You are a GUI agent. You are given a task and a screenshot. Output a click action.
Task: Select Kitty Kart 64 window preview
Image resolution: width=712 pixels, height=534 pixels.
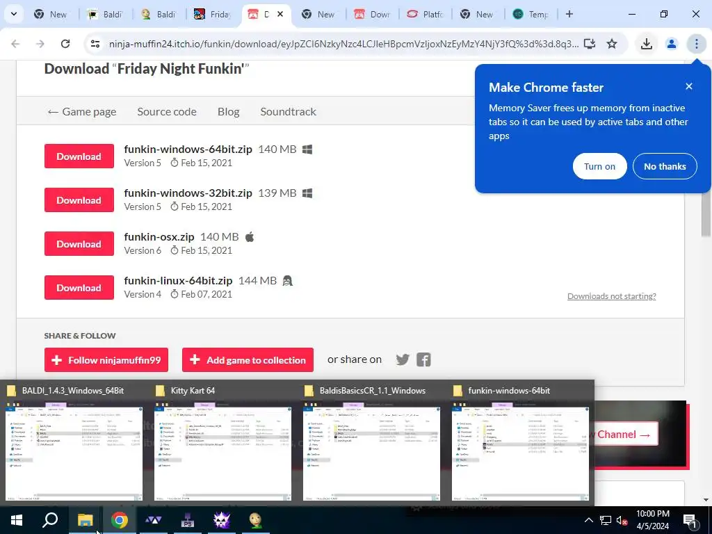[223, 443]
